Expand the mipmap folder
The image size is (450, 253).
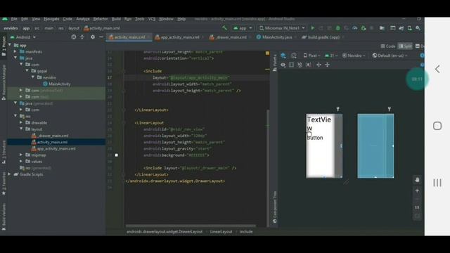(21, 155)
